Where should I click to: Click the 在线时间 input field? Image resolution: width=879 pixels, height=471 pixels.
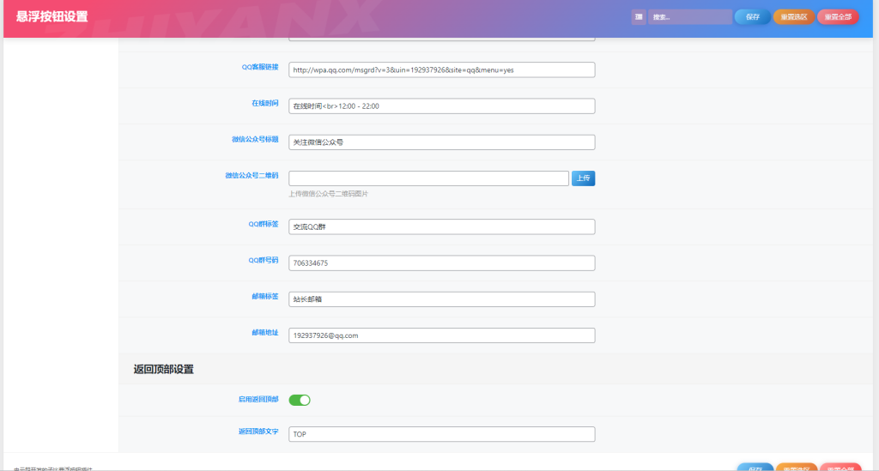click(441, 106)
